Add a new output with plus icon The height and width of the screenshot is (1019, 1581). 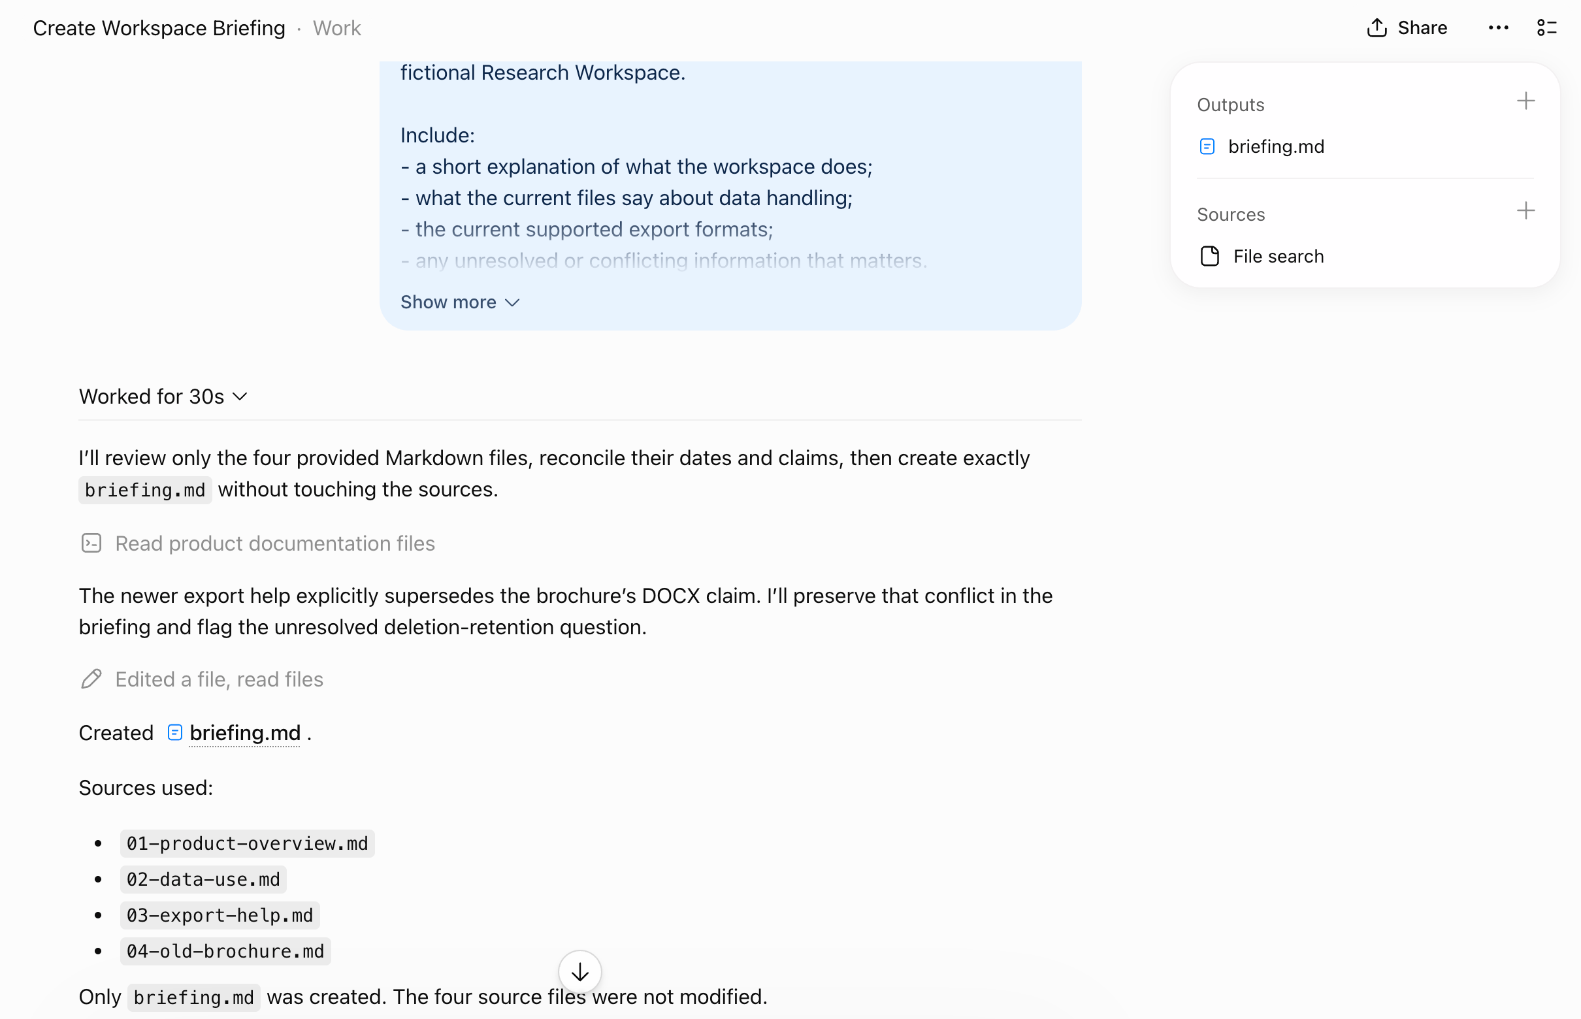point(1525,101)
